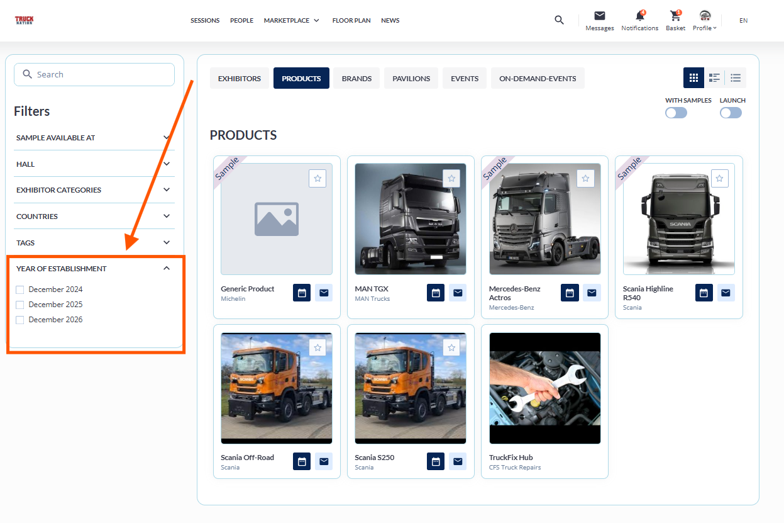
Task: Enable the With Samples toggle
Action: (676, 113)
